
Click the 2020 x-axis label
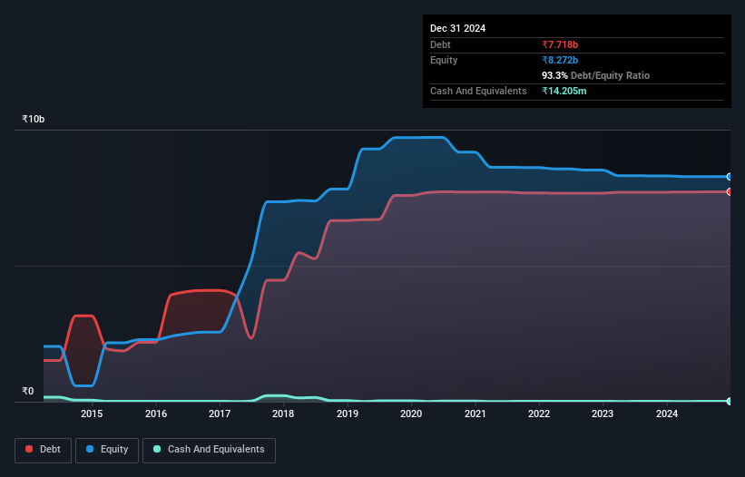pyautogui.click(x=411, y=414)
